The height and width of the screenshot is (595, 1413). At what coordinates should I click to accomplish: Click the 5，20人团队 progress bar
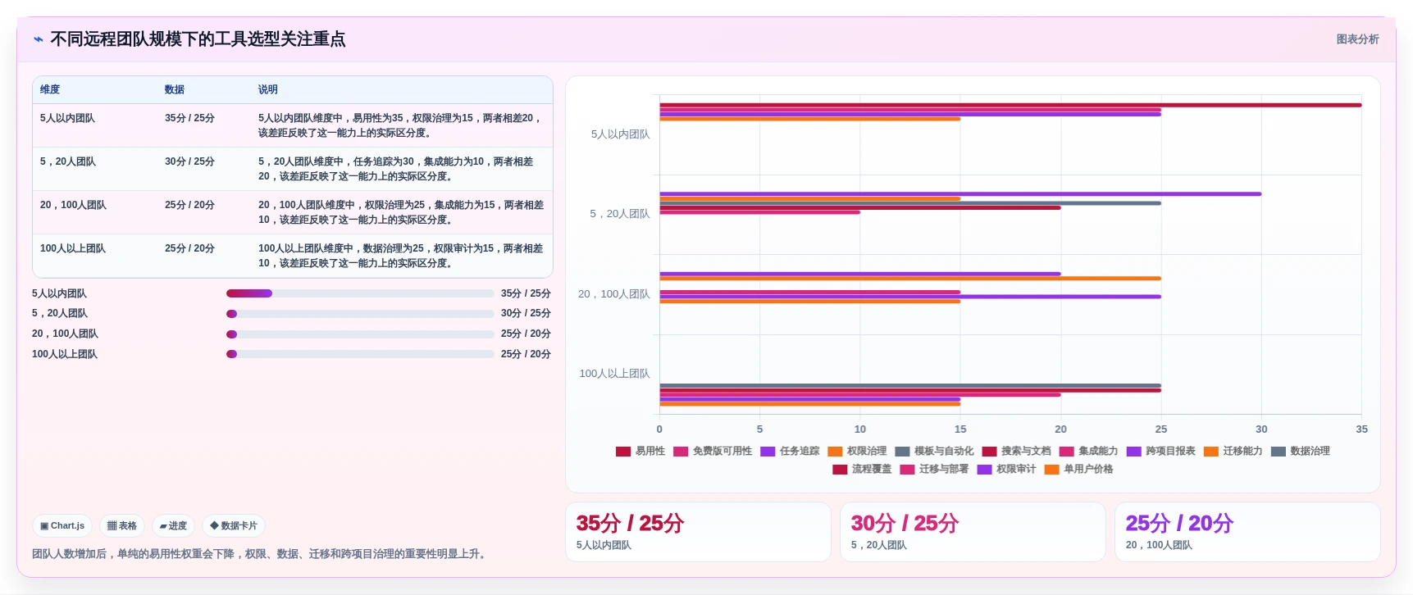pos(360,313)
